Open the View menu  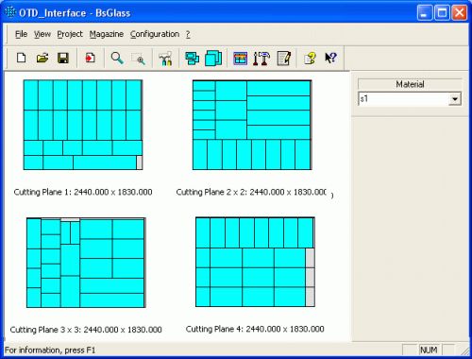coord(42,34)
